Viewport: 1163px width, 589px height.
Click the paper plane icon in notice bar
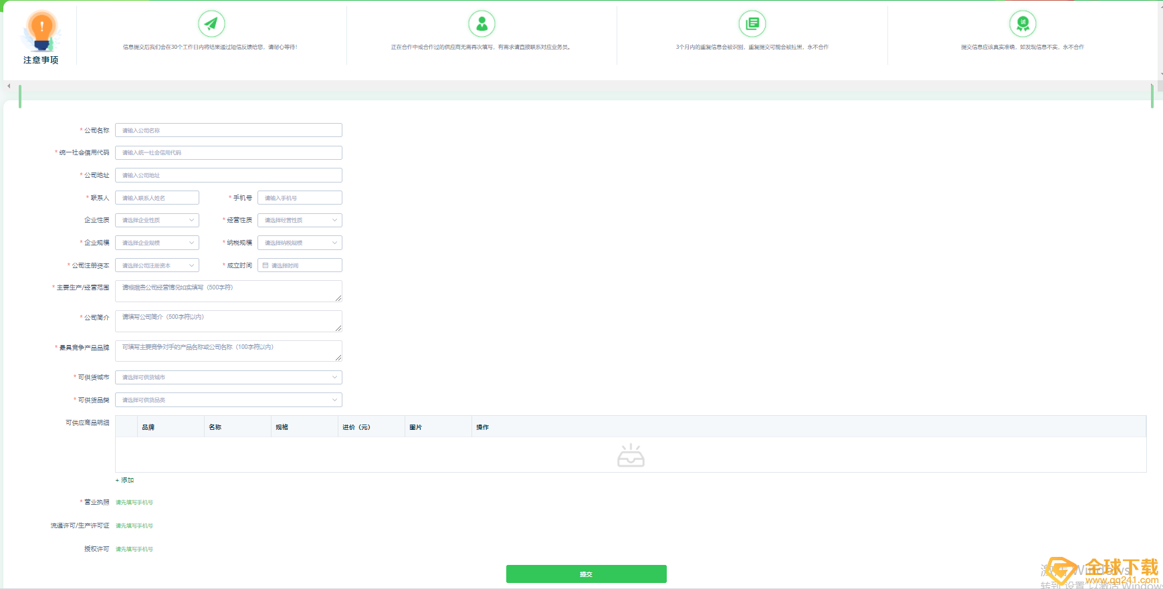[x=211, y=24]
